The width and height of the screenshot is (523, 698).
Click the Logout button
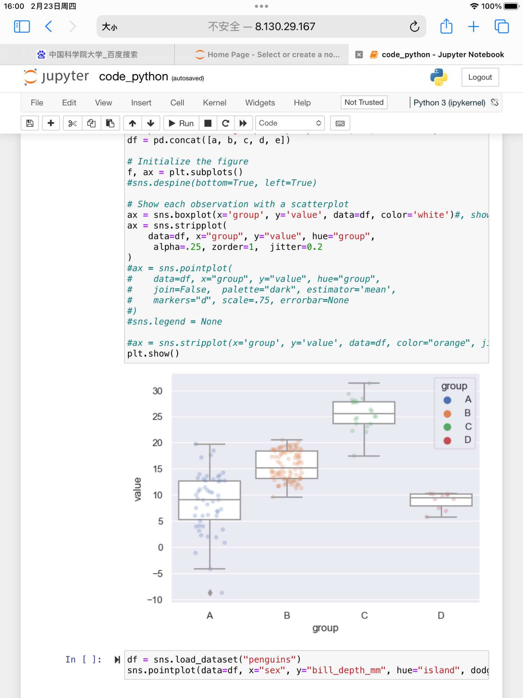coord(480,77)
